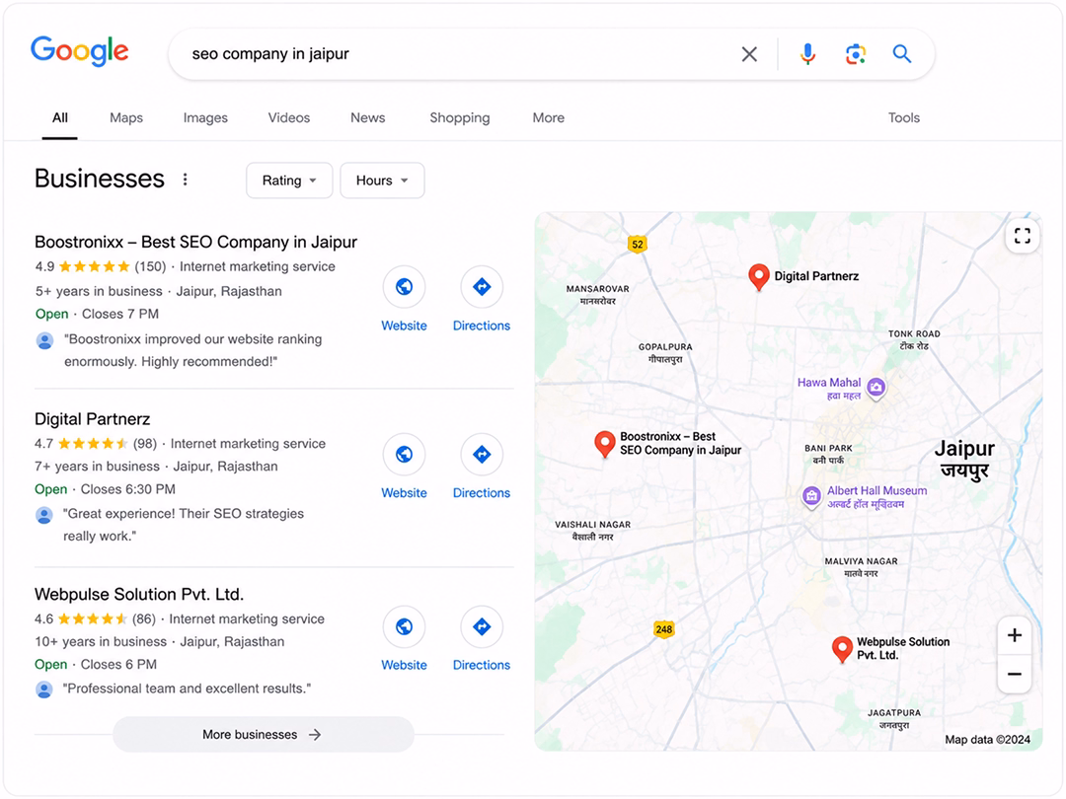
Task: Click Boostronixx Website globe icon
Action: point(404,287)
